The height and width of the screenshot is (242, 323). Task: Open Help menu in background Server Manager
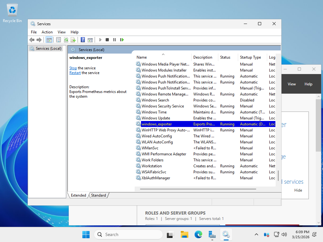pos(308,84)
